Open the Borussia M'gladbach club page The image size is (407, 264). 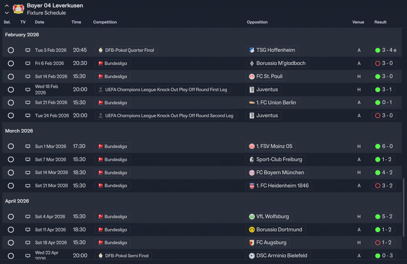[277, 63]
